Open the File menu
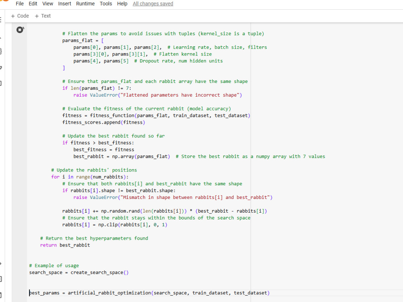The width and height of the screenshot is (403, 302). coord(19,4)
